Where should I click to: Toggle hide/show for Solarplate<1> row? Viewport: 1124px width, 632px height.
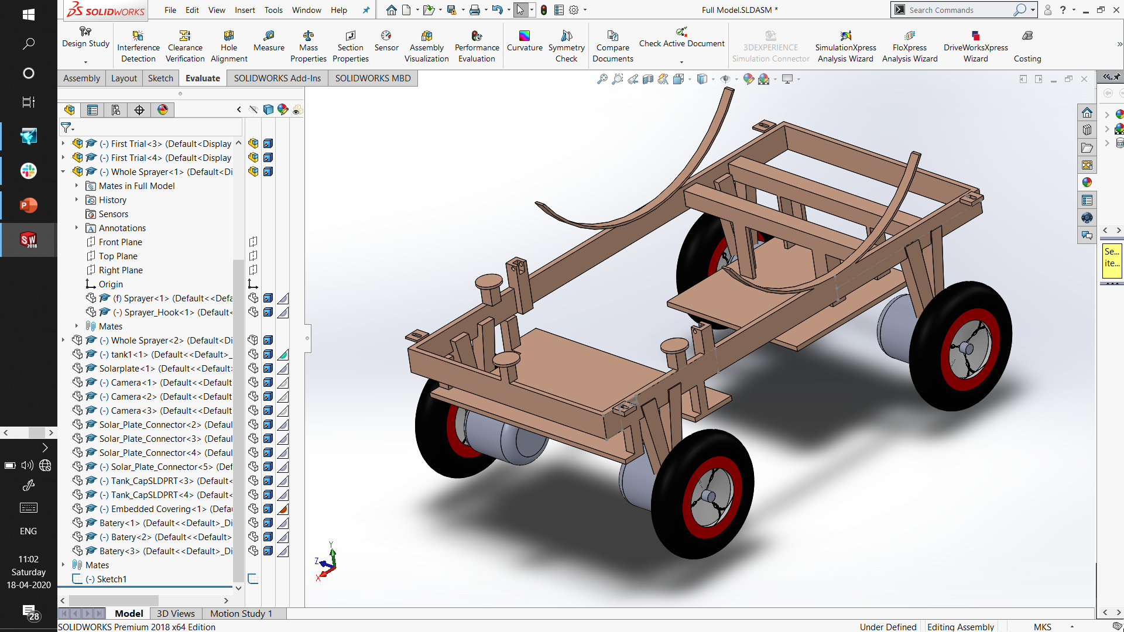253,369
